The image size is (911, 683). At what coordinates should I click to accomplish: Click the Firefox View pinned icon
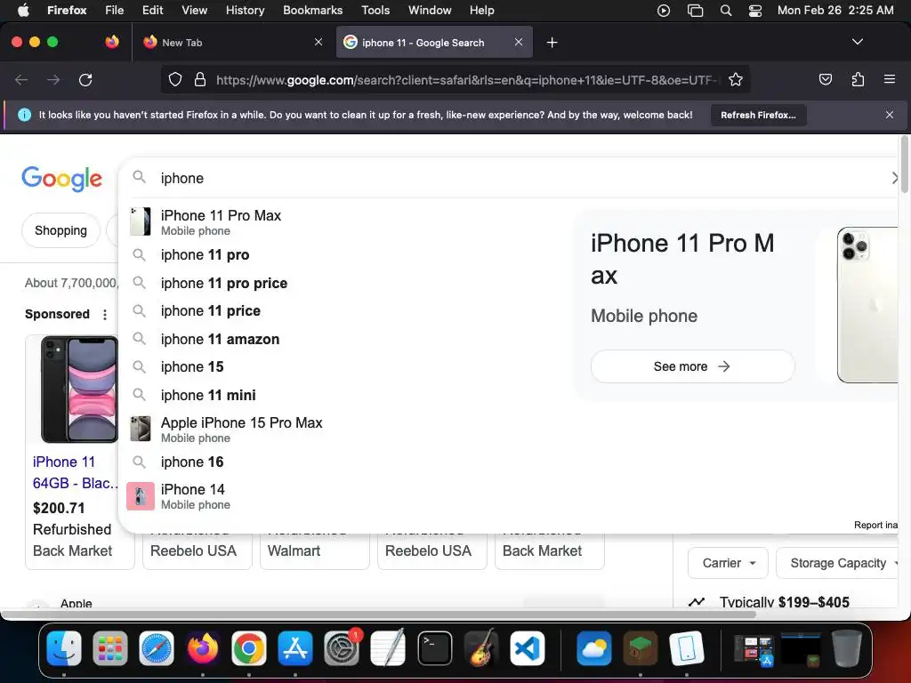pyautogui.click(x=112, y=42)
